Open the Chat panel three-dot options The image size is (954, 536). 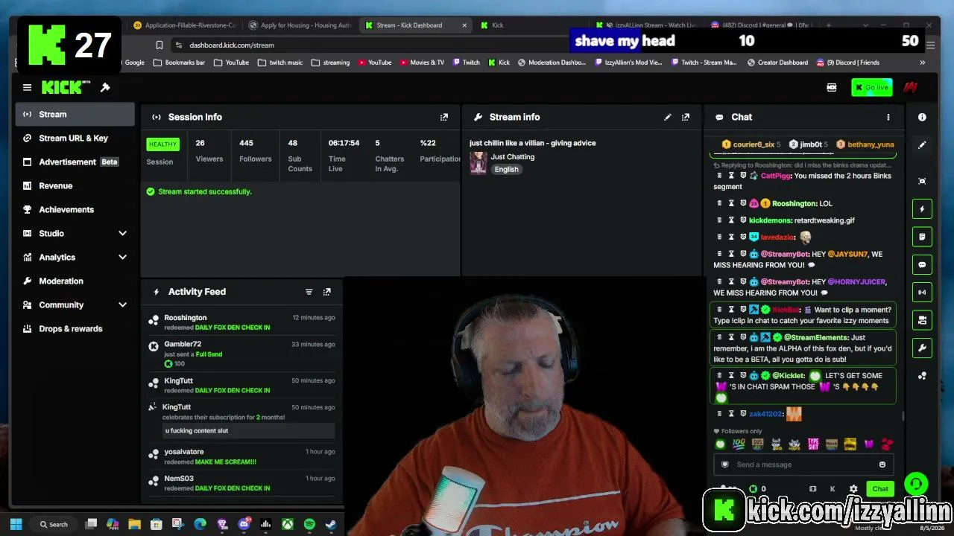tap(888, 117)
